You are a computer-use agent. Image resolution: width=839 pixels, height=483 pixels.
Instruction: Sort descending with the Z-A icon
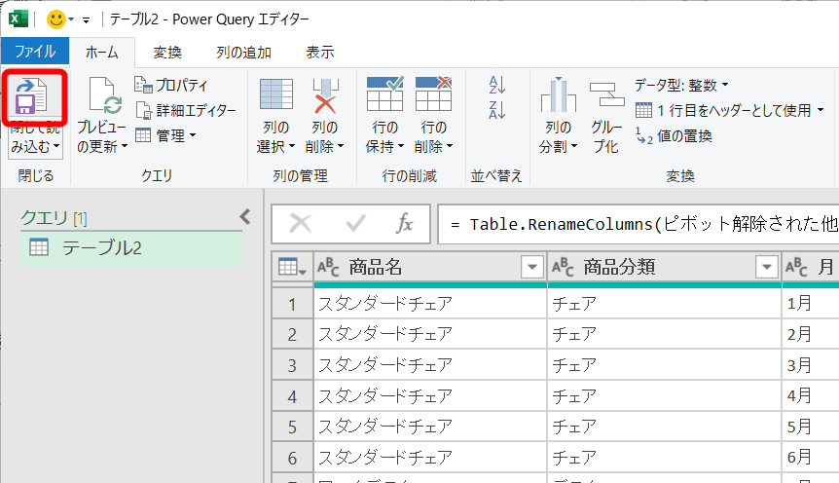pyautogui.click(x=497, y=110)
